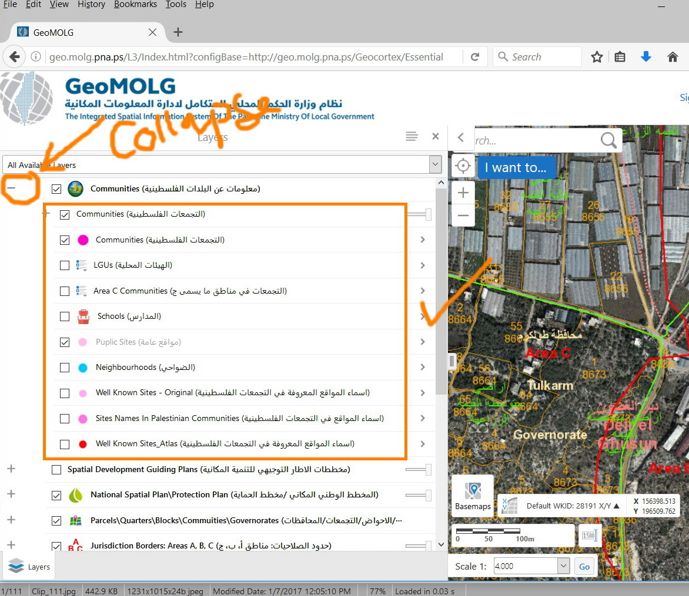Click the Jurisdiction Borders ABC icon
The width and height of the screenshot is (689, 596).
click(x=75, y=545)
